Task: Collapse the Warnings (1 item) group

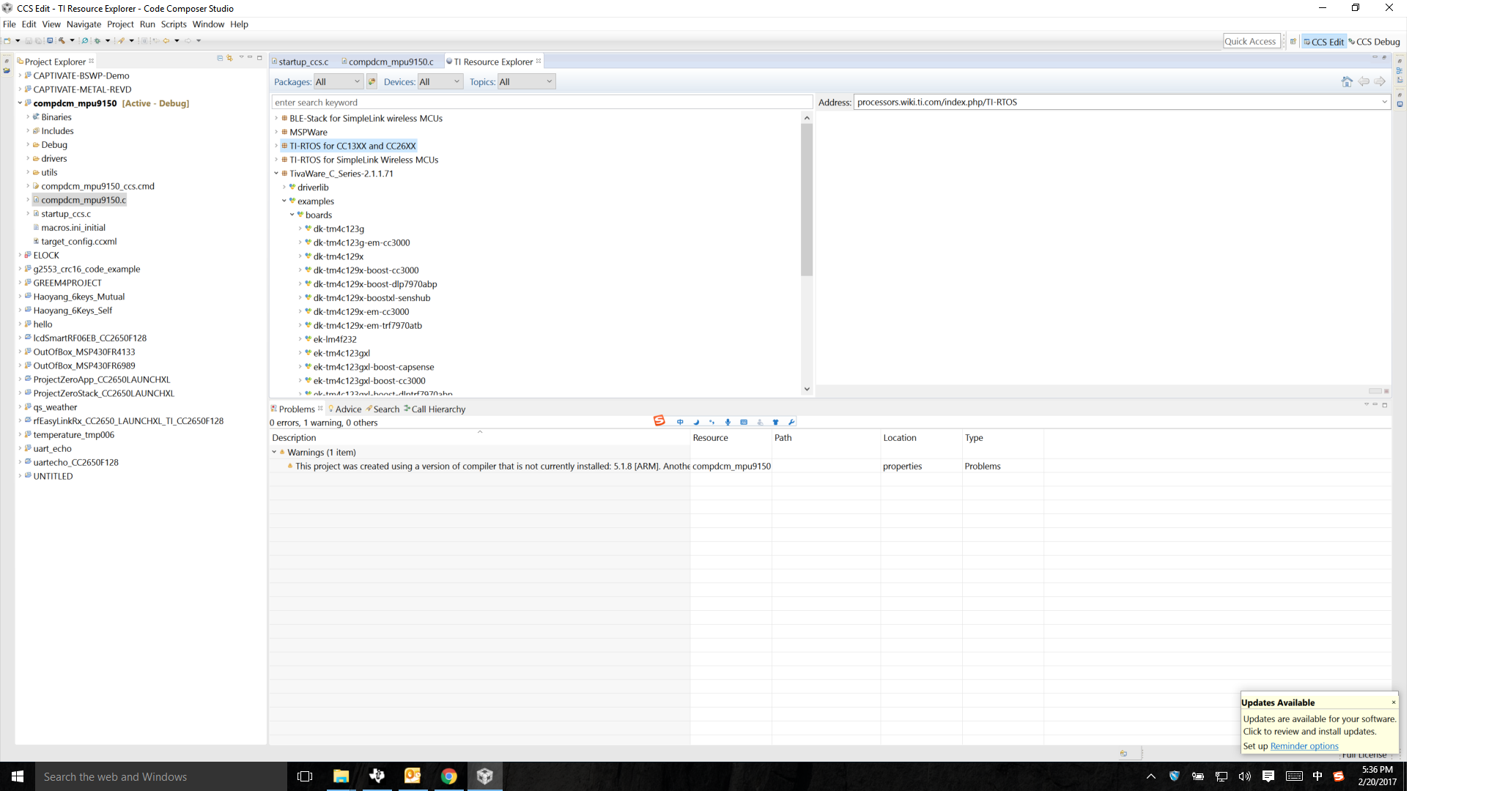Action: tap(274, 453)
